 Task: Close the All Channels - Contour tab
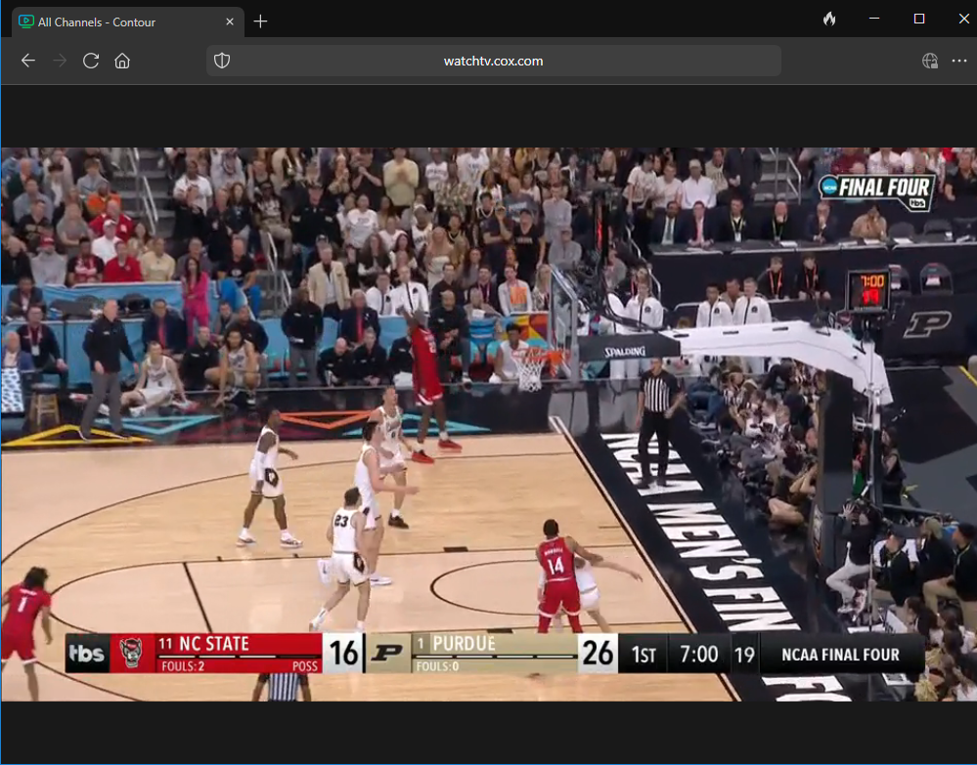point(230,21)
